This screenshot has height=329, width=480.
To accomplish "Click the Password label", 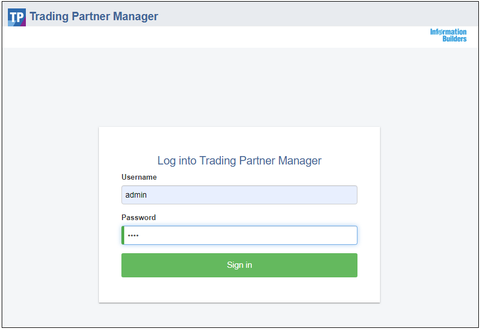I will click(x=139, y=217).
